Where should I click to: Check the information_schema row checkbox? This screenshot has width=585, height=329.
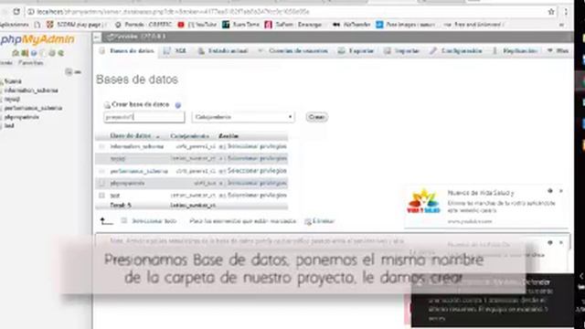pos(101,146)
